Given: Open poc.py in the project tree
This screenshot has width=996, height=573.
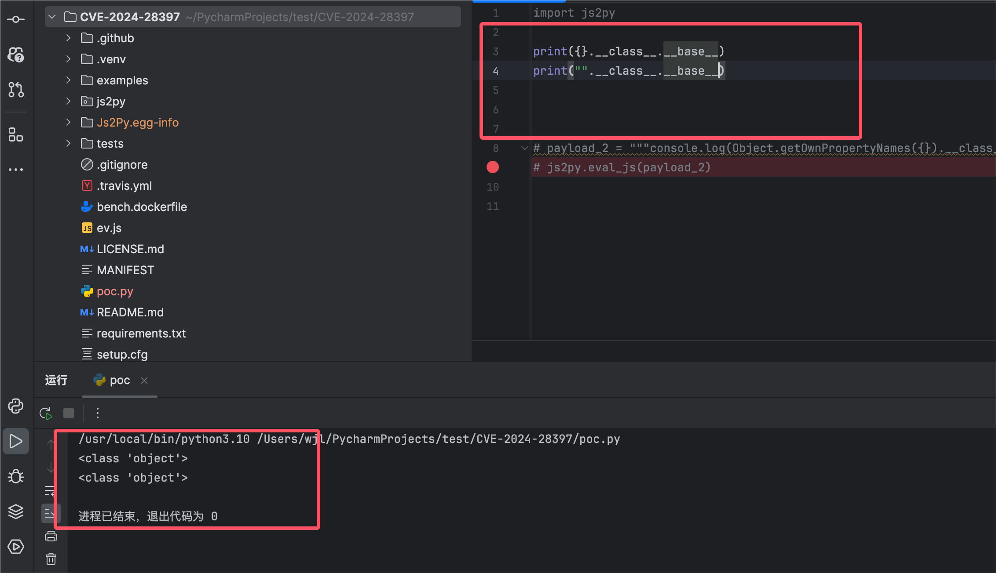Looking at the screenshot, I should [115, 291].
